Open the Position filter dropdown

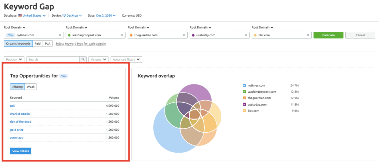pyautogui.click(x=14, y=59)
